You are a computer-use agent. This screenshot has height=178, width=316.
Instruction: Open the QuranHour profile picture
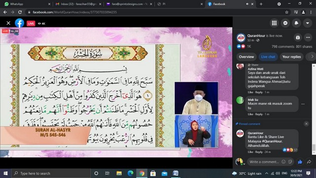[x=241, y=38]
